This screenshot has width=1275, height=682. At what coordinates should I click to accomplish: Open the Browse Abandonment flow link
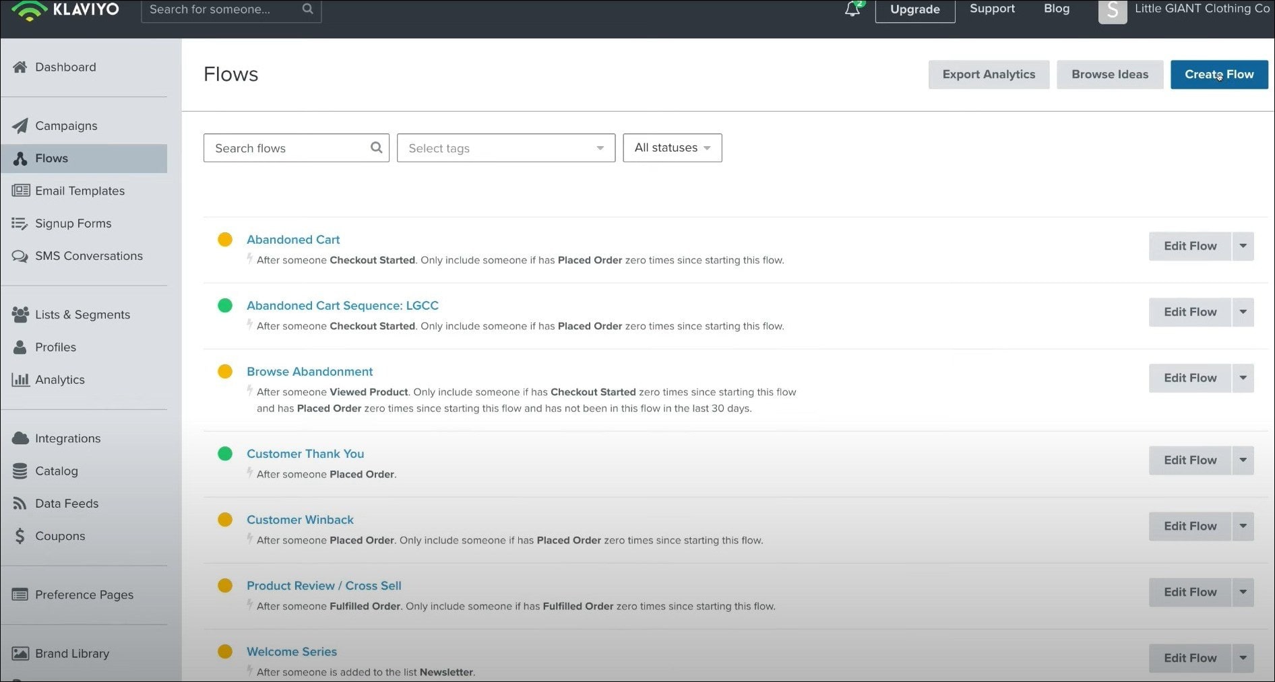(x=309, y=372)
